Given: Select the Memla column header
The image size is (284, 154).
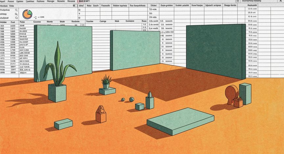Looking at the screenshot, I should [50, 22].
